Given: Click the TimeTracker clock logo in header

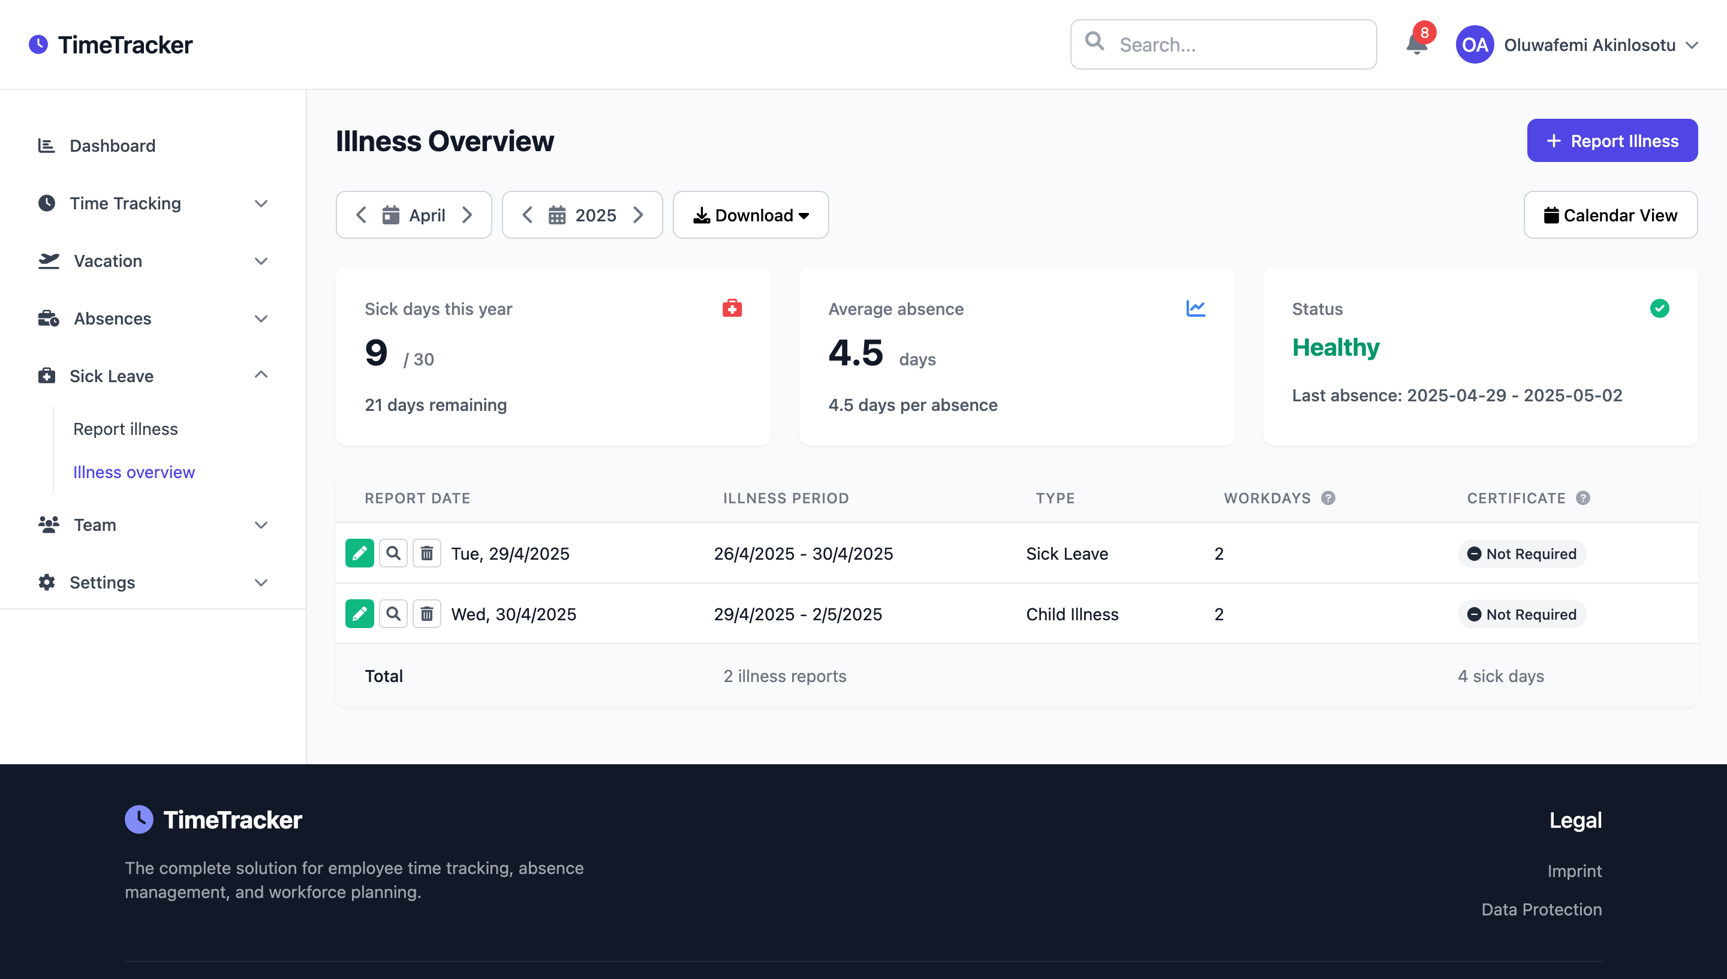Looking at the screenshot, I should click(x=38, y=44).
